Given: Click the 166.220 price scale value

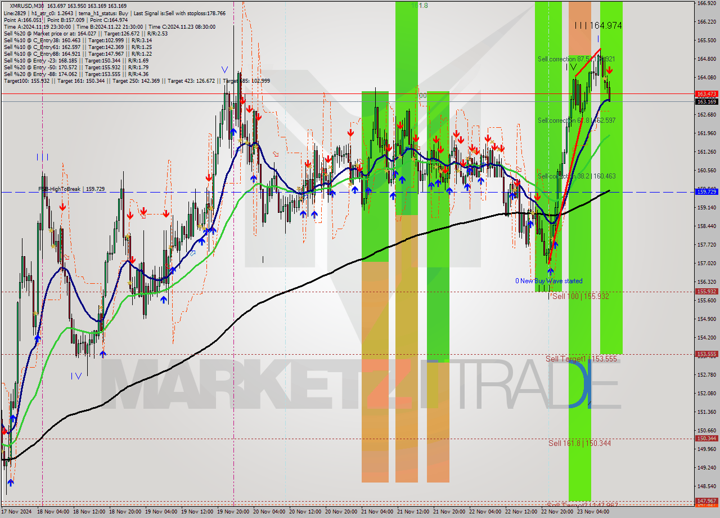Looking at the screenshot, I should point(706,22).
